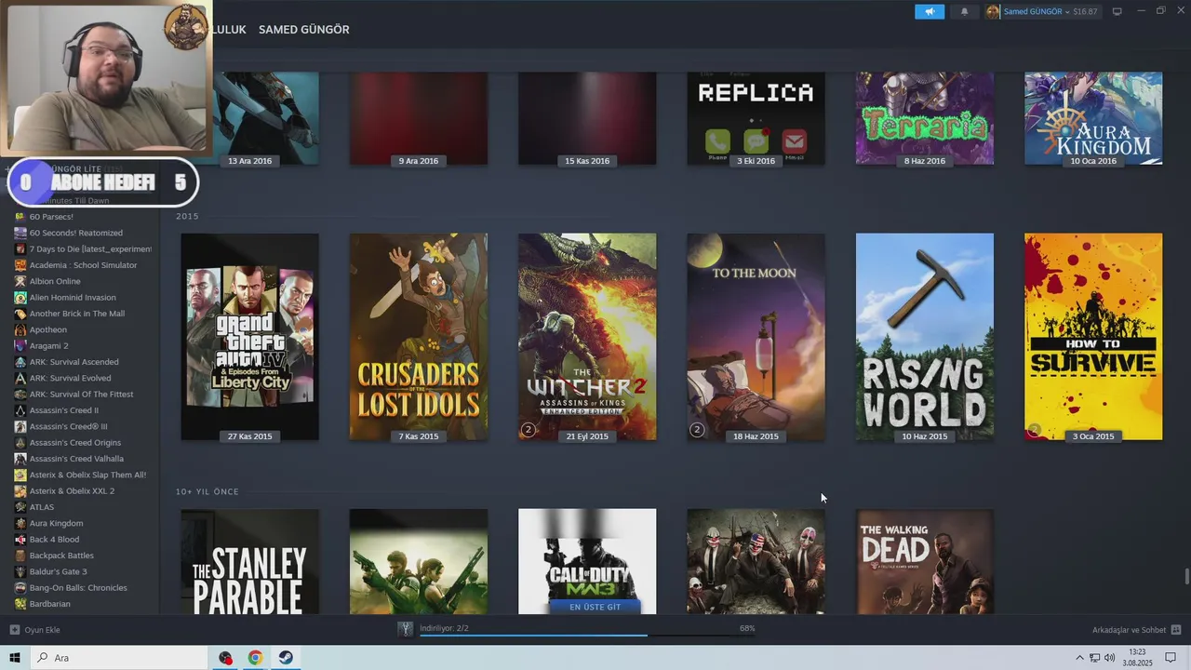Open the Steam announcements megaphone button
Screen dimensions: 1191x670
pyautogui.click(x=929, y=11)
